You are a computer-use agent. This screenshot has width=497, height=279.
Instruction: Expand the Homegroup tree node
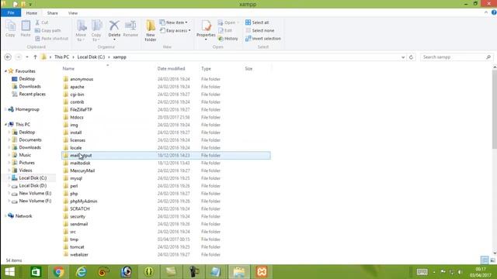click(5, 109)
